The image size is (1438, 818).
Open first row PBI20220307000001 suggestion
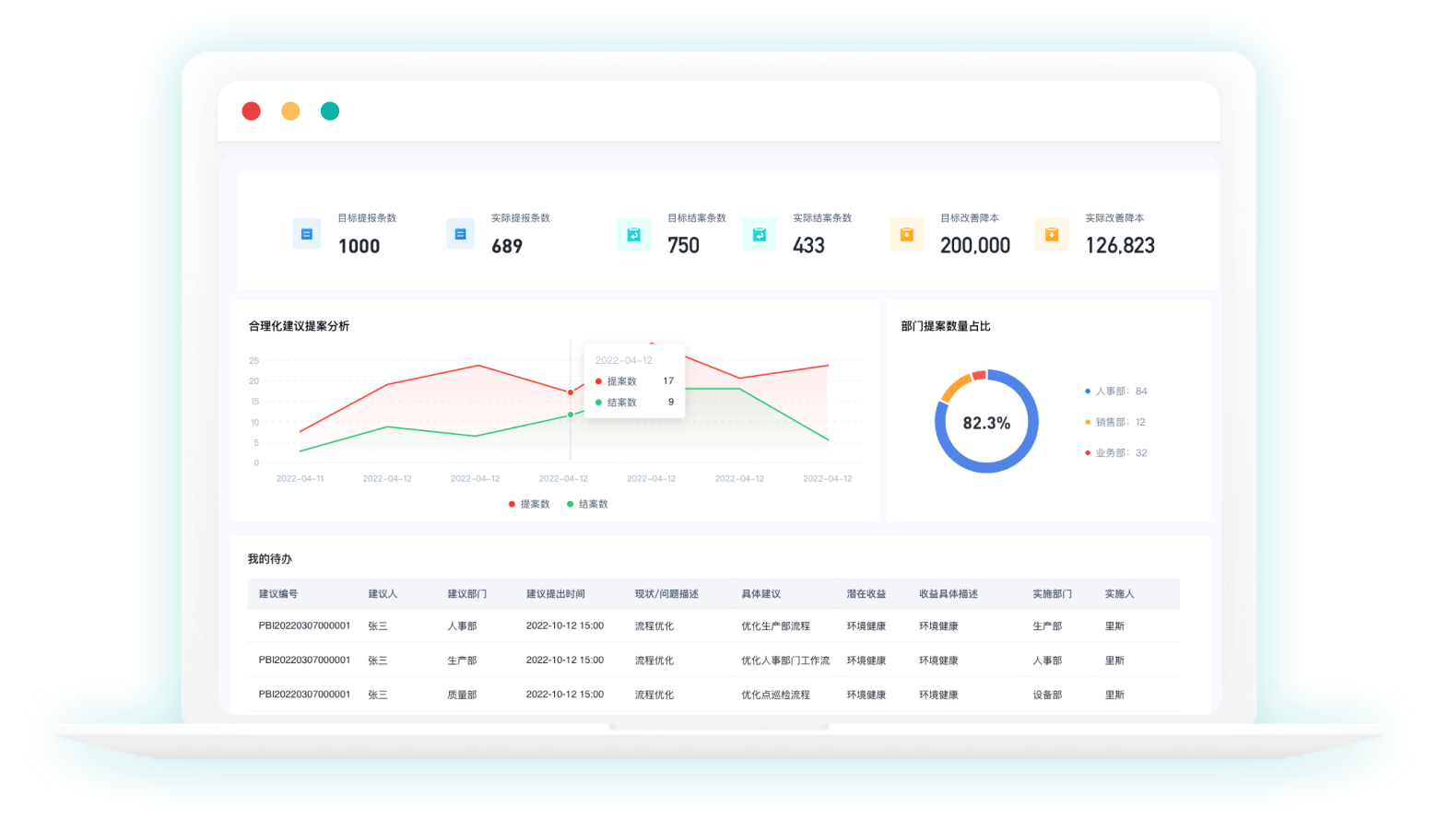[x=304, y=626]
